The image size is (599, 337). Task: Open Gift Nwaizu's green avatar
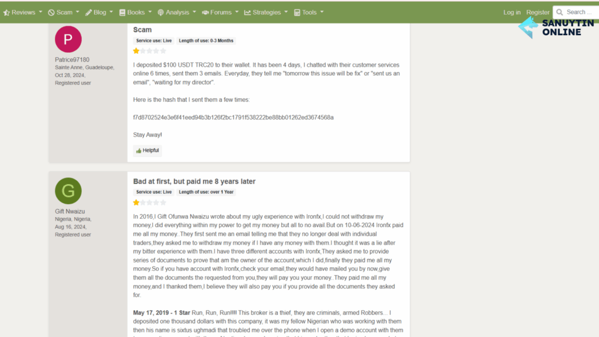[68, 191]
